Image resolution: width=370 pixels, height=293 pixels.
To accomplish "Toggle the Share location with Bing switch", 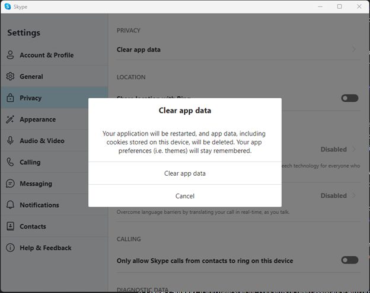I will pyautogui.click(x=349, y=98).
